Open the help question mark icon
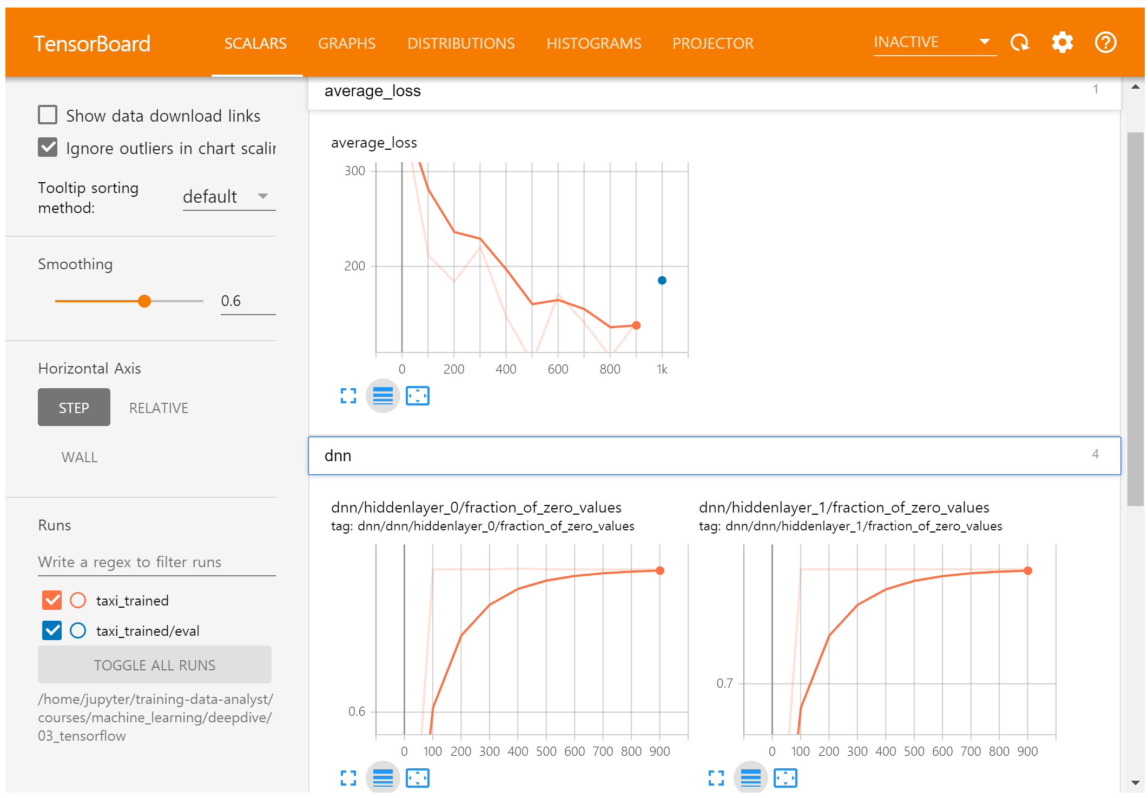Screen dimensions: 1148x798 click(x=1105, y=42)
